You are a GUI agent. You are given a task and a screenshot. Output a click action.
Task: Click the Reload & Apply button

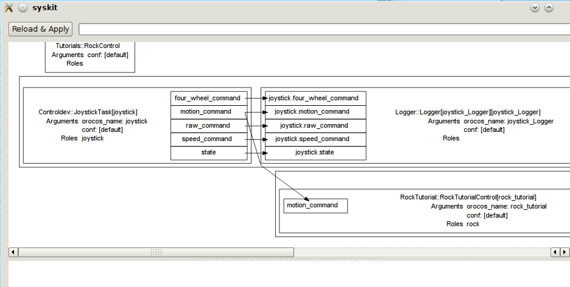40,29
